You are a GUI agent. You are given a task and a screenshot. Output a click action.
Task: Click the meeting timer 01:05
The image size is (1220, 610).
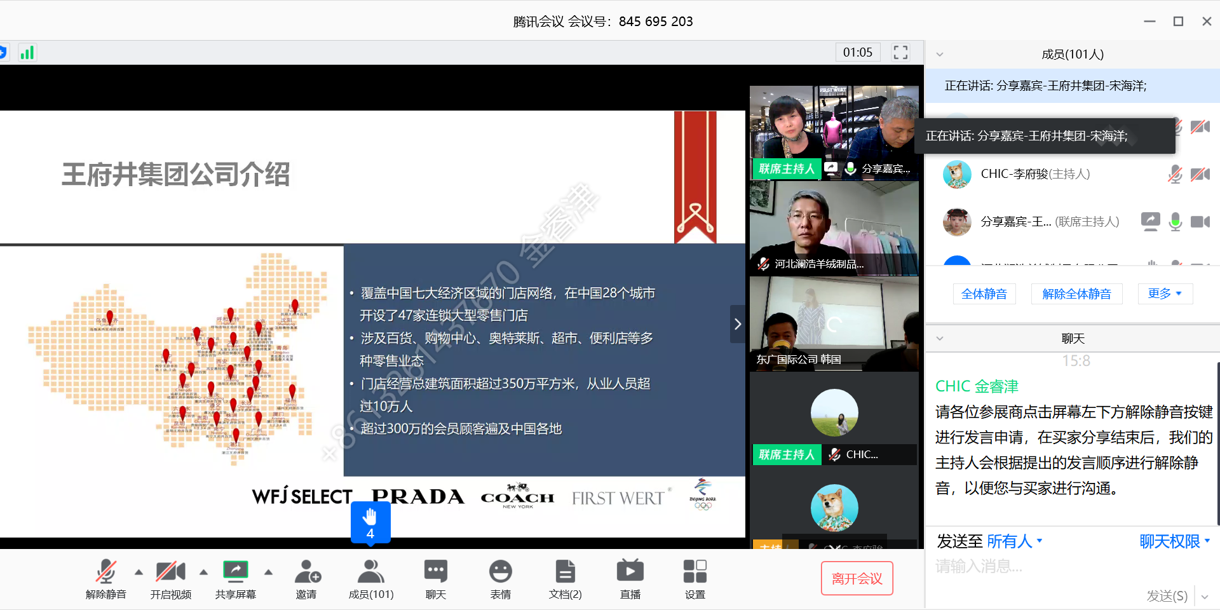[858, 52]
